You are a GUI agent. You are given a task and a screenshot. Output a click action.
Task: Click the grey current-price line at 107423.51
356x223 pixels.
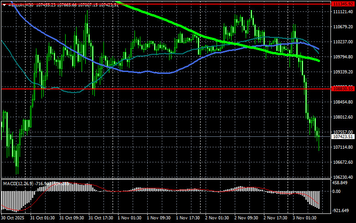click(166, 136)
